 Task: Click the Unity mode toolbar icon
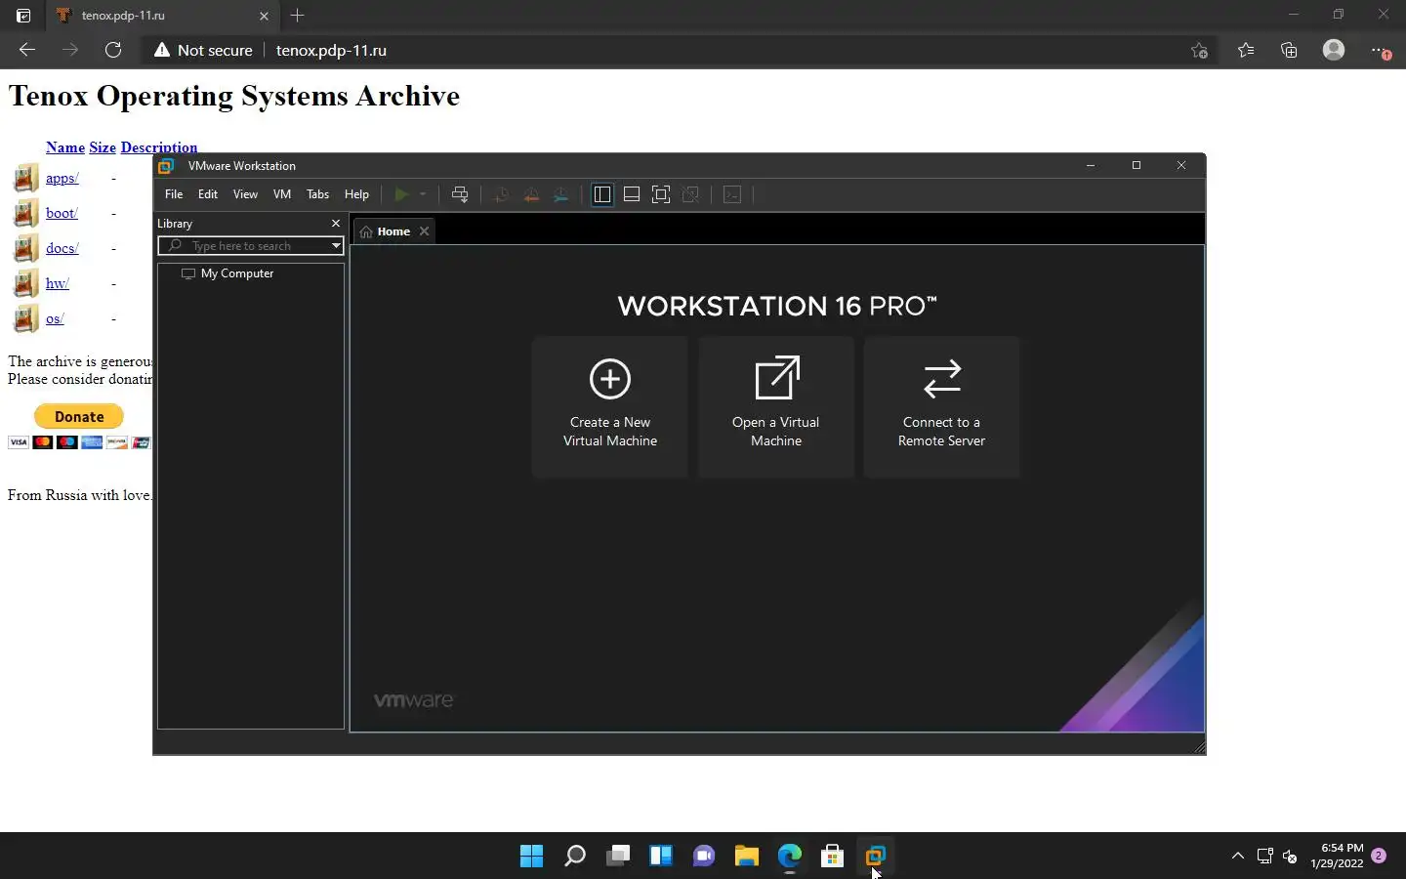pos(690,194)
